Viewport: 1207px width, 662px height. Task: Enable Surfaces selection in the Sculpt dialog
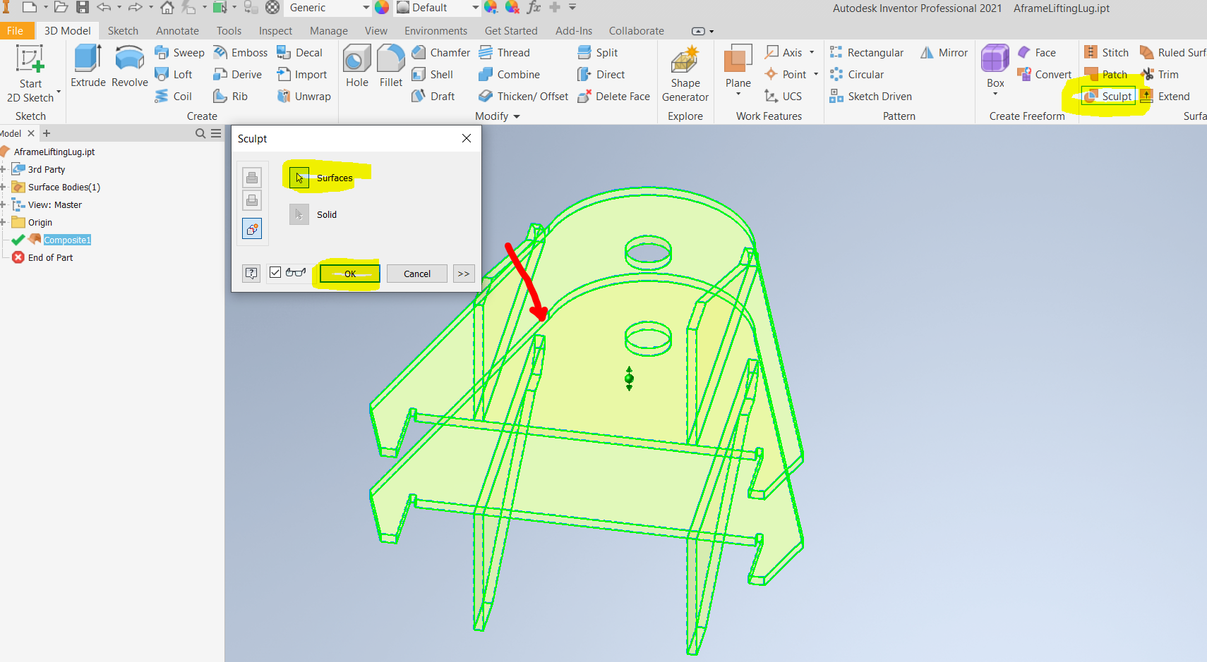tap(299, 177)
